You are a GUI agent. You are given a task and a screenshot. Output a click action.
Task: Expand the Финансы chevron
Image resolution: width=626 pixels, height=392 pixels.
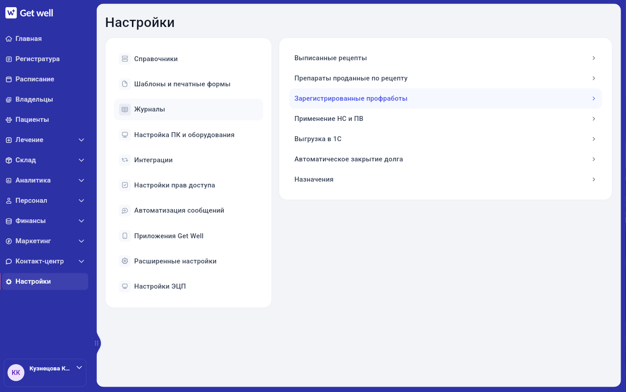pyautogui.click(x=82, y=221)
